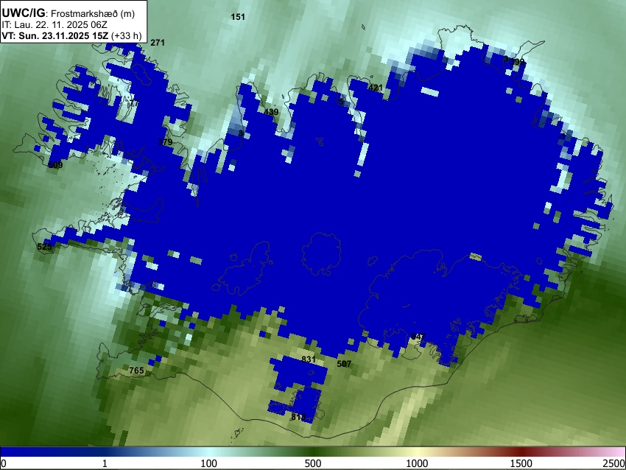Click the map value '151'
626x470 pixels.
238,17
